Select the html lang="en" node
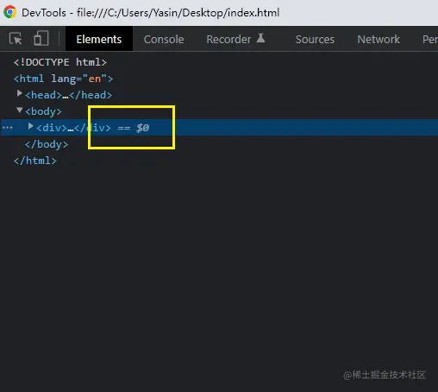The image size is (438, 392). pos(63,79)
